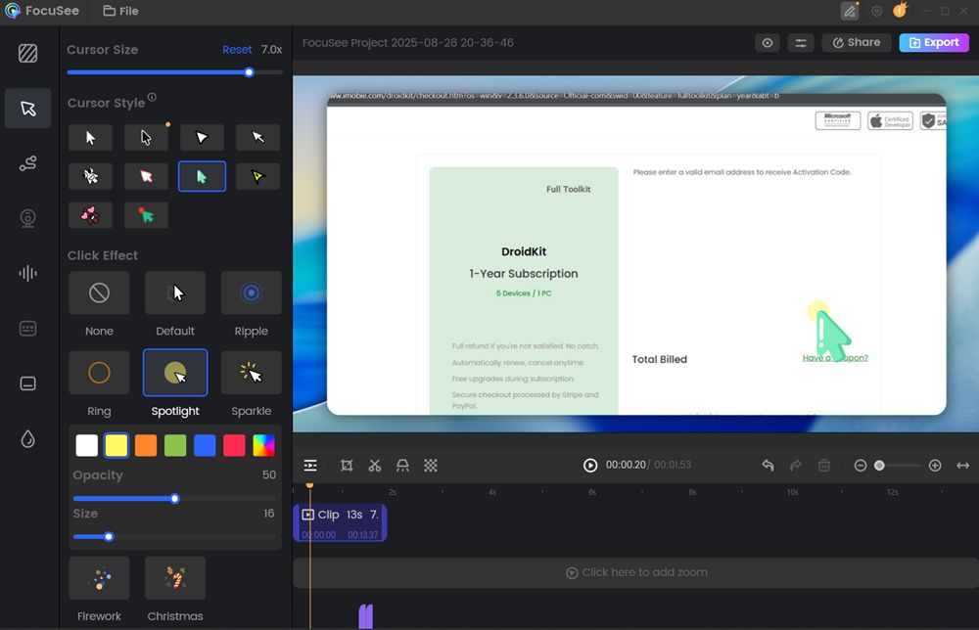979x630 pixels.
Task: Pick the yellow spotlight color swatch
Action: (117, 445)
